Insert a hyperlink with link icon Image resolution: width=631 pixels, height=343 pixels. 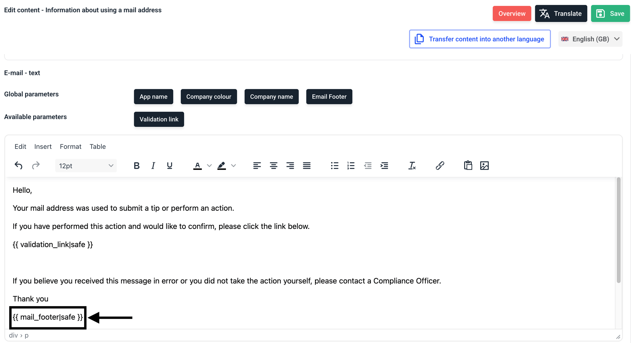click(x=440, y=166)
